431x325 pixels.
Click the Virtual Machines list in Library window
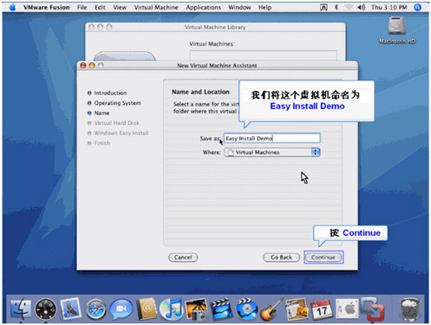click(264, 55)
